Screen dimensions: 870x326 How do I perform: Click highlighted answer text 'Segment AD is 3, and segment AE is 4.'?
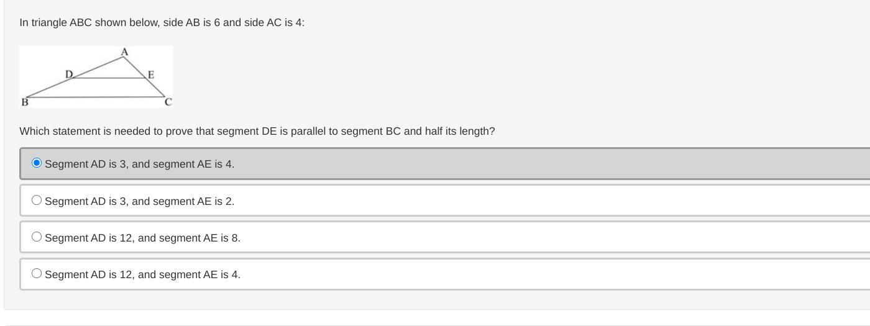tap(140, 164)
